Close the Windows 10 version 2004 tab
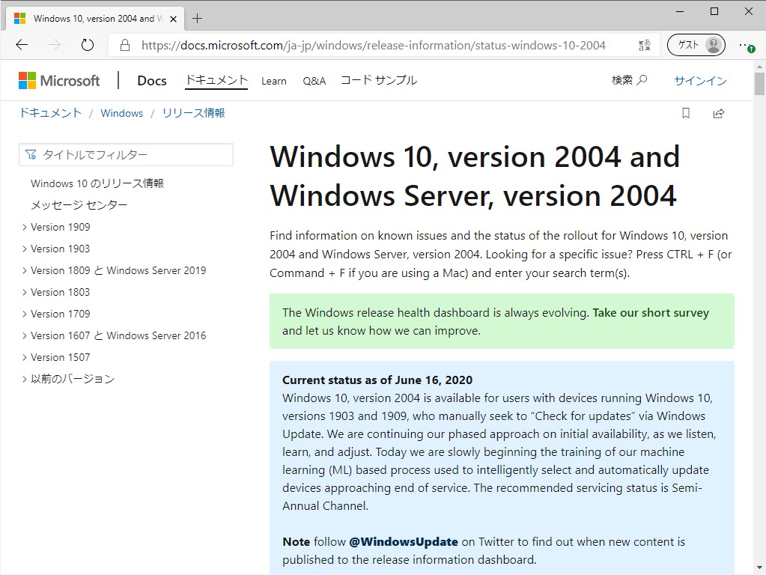This screenshot has width=766, height=575. 173,19
